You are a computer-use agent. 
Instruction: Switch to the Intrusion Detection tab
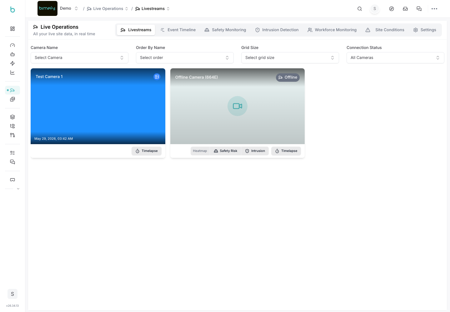[277, 30]
